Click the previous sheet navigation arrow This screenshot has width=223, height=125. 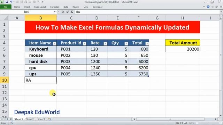click(5, 119)
